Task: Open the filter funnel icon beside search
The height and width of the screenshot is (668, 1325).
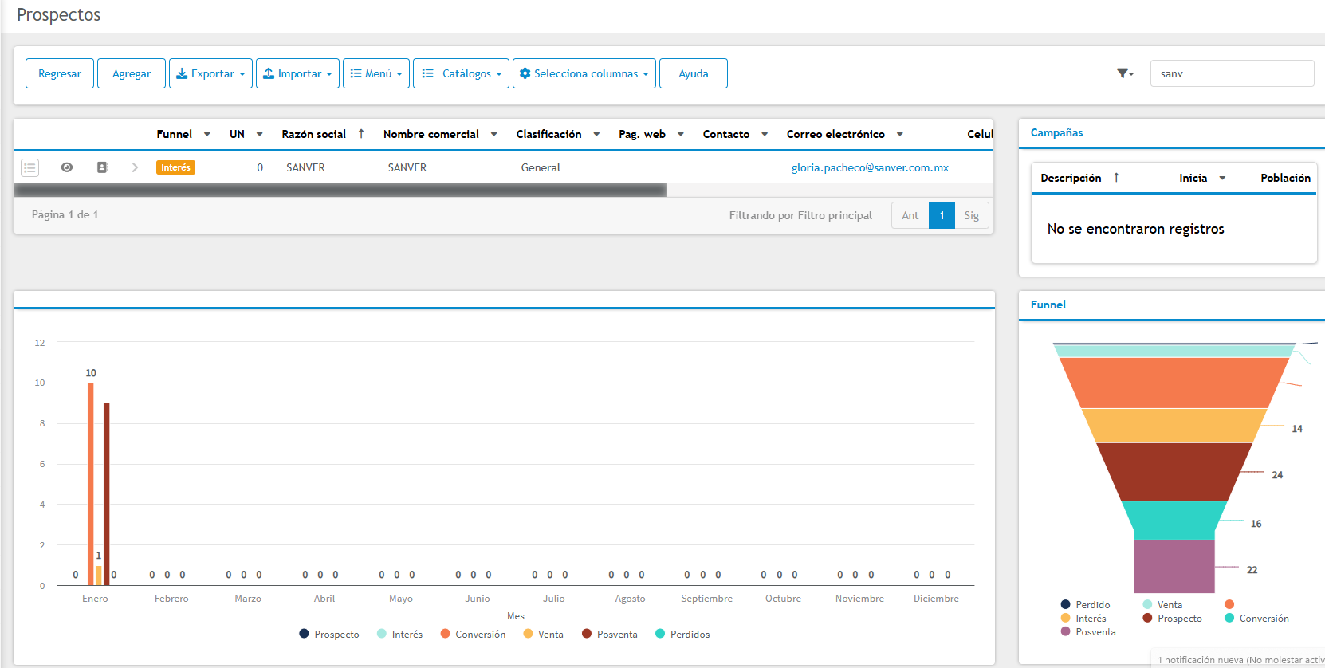Action: point(1125,73)
